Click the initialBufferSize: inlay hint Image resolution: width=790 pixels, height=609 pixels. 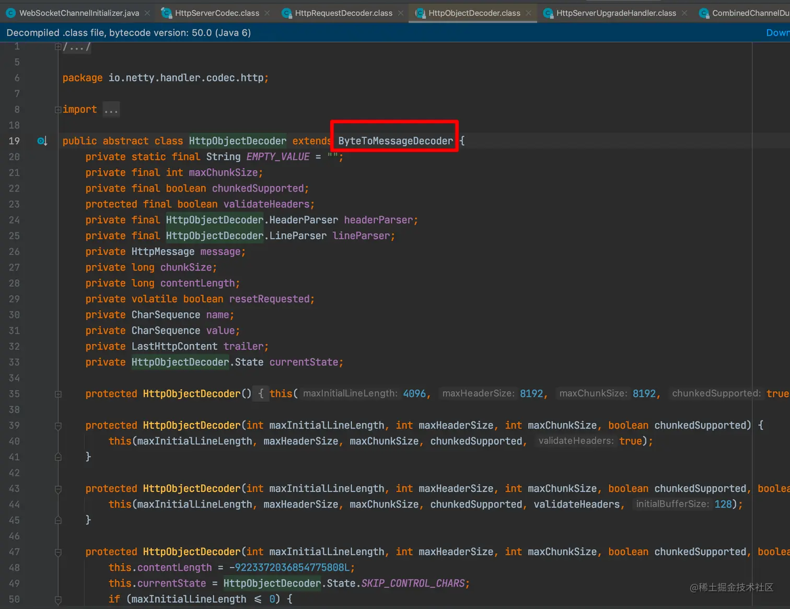point(672,504)
